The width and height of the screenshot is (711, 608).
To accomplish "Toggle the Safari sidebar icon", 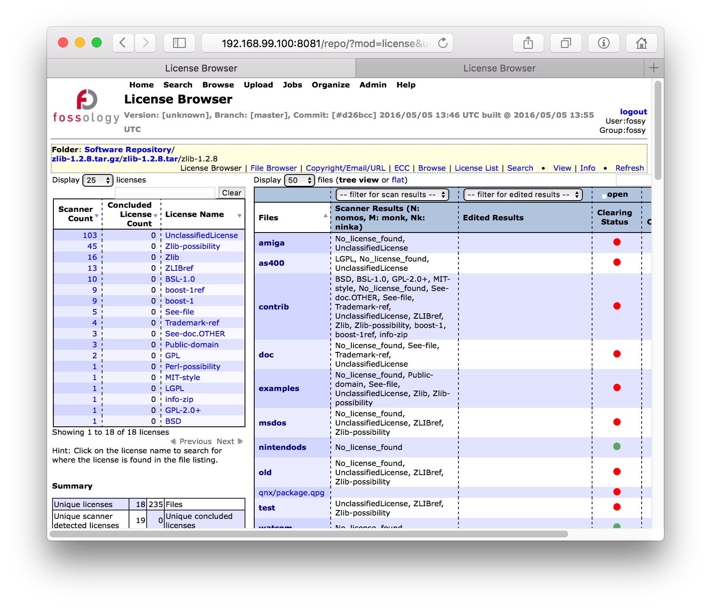I will point(179,43).
